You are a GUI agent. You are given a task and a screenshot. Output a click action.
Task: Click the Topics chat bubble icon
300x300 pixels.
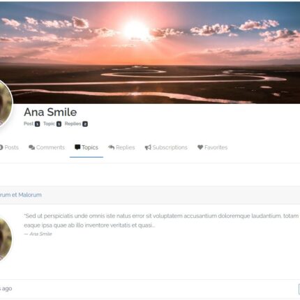click(x=77, y=147)
